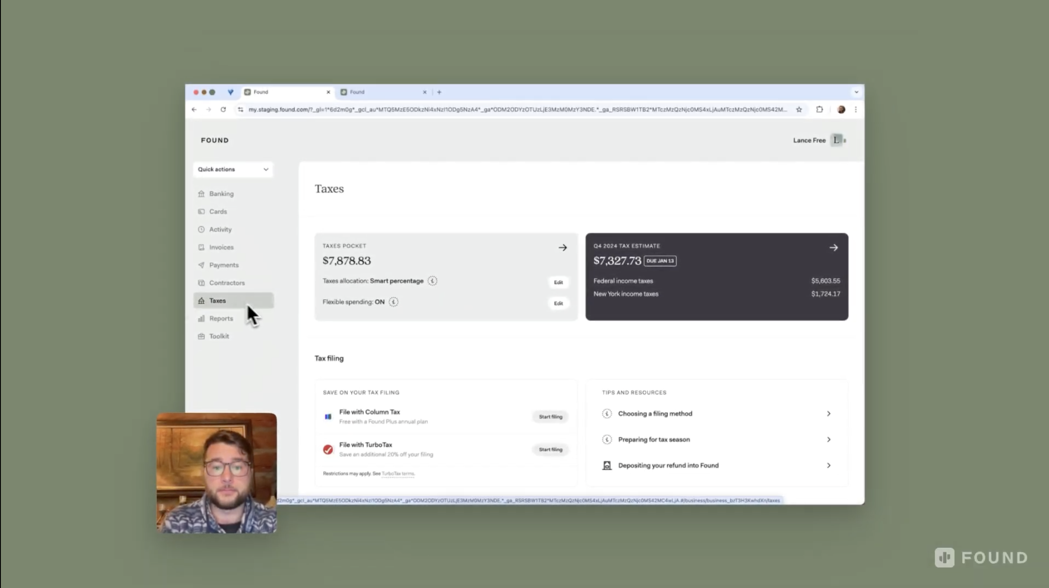Open the TurboTax terms link

(x=398, y=474)
